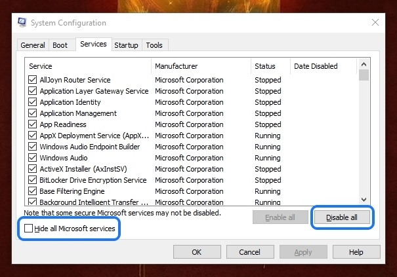Screen dimensions: 397x277
Task: Open Help for System Configuration
Action: point(356,252)
